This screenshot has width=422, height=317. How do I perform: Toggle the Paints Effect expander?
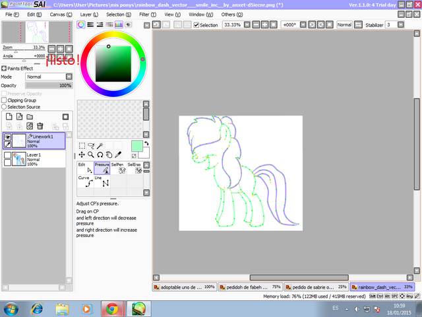pos(4,68)
